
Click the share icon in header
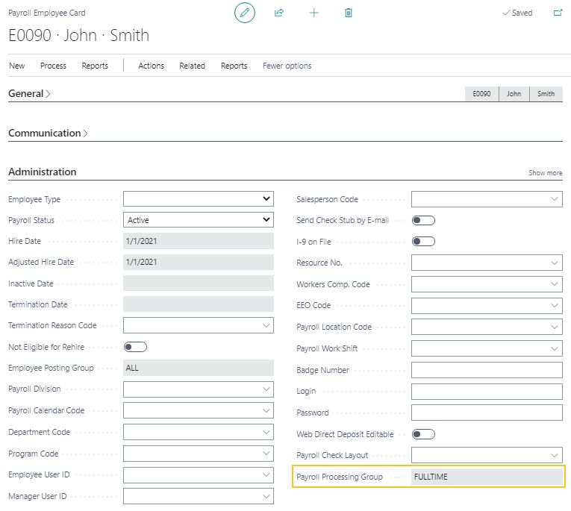click(279, 13)
